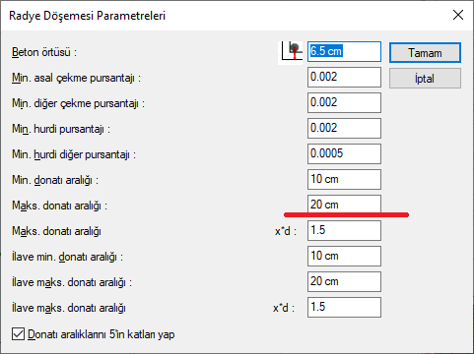The width and height of the screenshot is (474, 354).
Task: Click the Donatı aralıklarını 5'in katları yap label
Action: click(102, 334)
